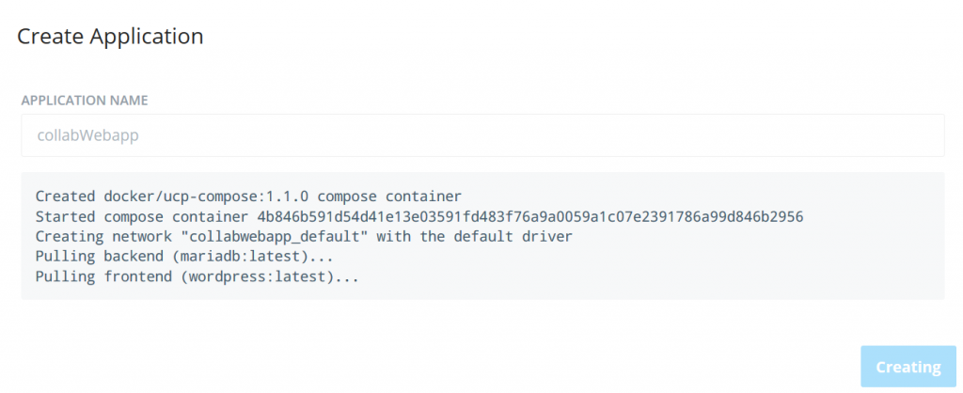Click the APPLICATION NAME label
963x393 pixels.
(85, 101)
